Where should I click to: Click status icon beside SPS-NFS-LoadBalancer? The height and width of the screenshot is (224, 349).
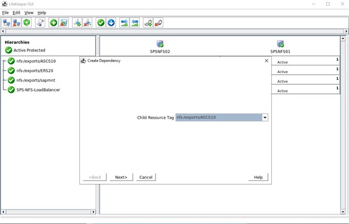click(11, 90)
